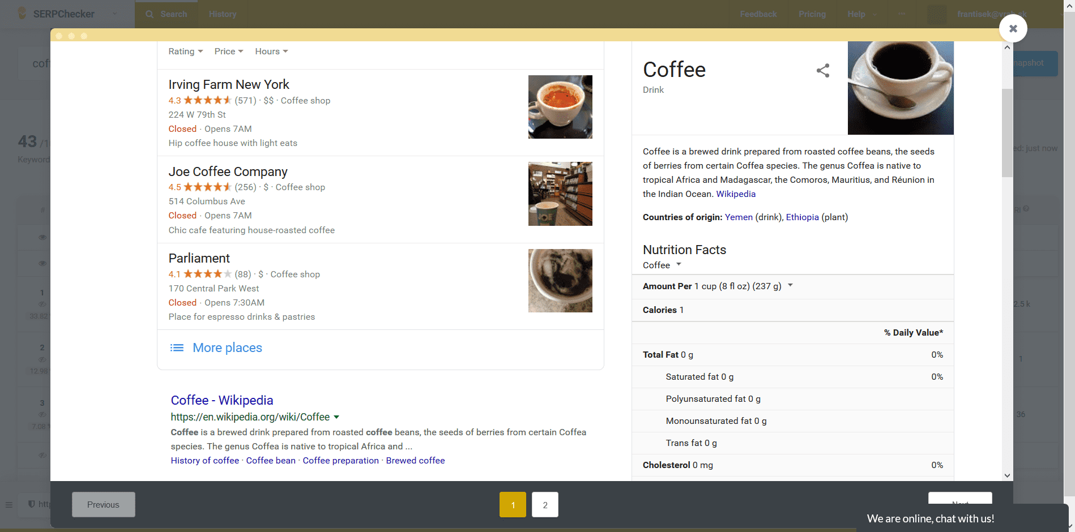Go to the Previous page button
This screenshot has width=1075, height=532.
(103, 504)
